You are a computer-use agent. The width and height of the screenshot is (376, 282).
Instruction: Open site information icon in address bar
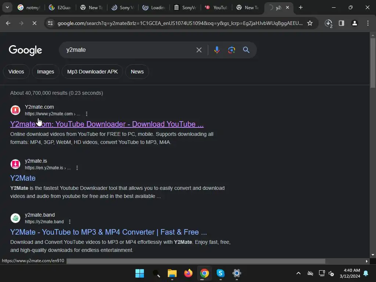click(x=50, y=23)
